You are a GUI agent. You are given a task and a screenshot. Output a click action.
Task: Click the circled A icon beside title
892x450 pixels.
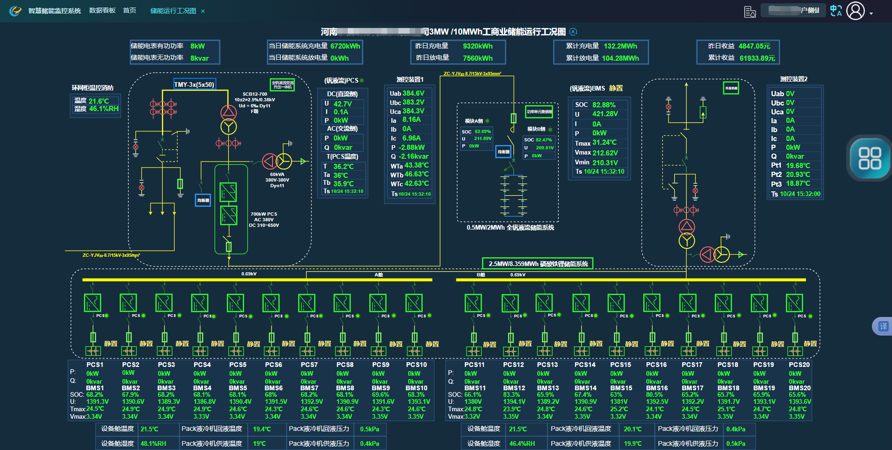573,32
